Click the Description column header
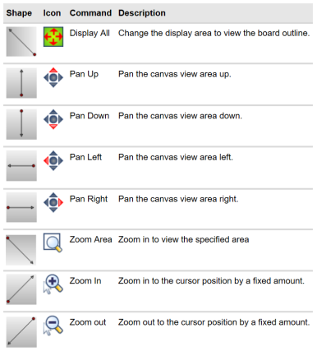317x351 pixels. point(142,13)
